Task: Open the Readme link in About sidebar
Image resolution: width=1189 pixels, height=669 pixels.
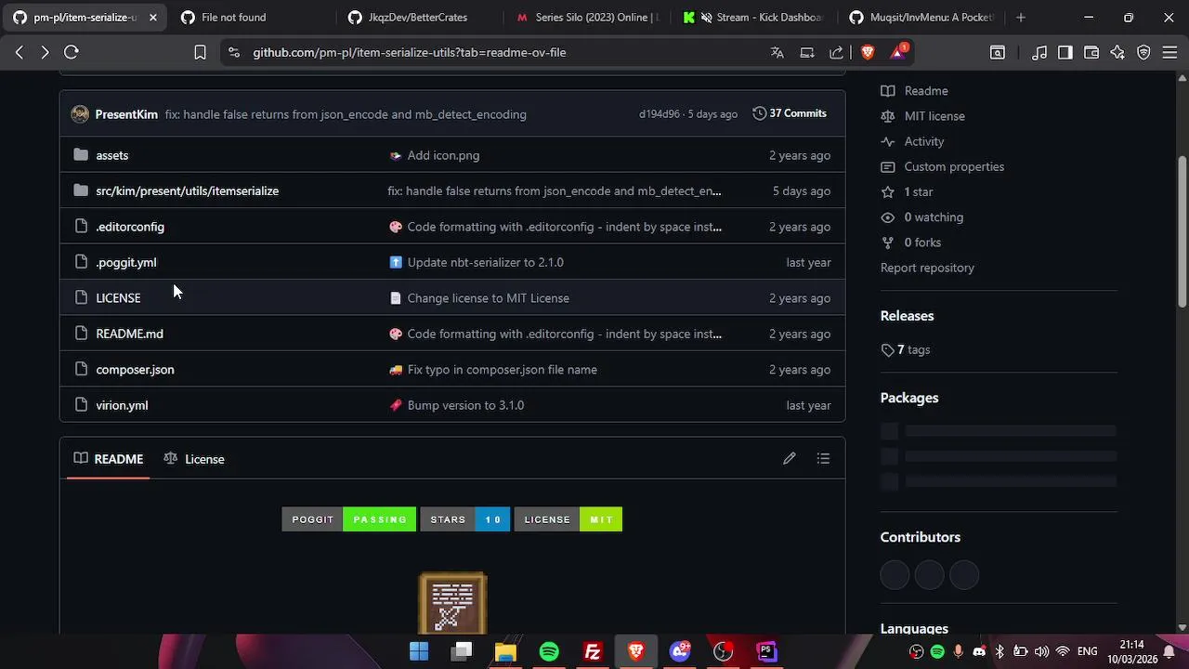Action: coord(926,91)
